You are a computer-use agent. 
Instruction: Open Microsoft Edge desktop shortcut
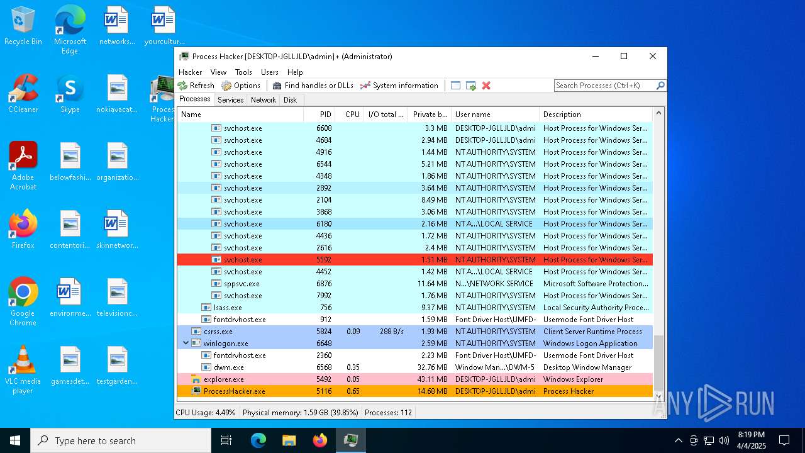pyautogui.click(x=70, y=30)
